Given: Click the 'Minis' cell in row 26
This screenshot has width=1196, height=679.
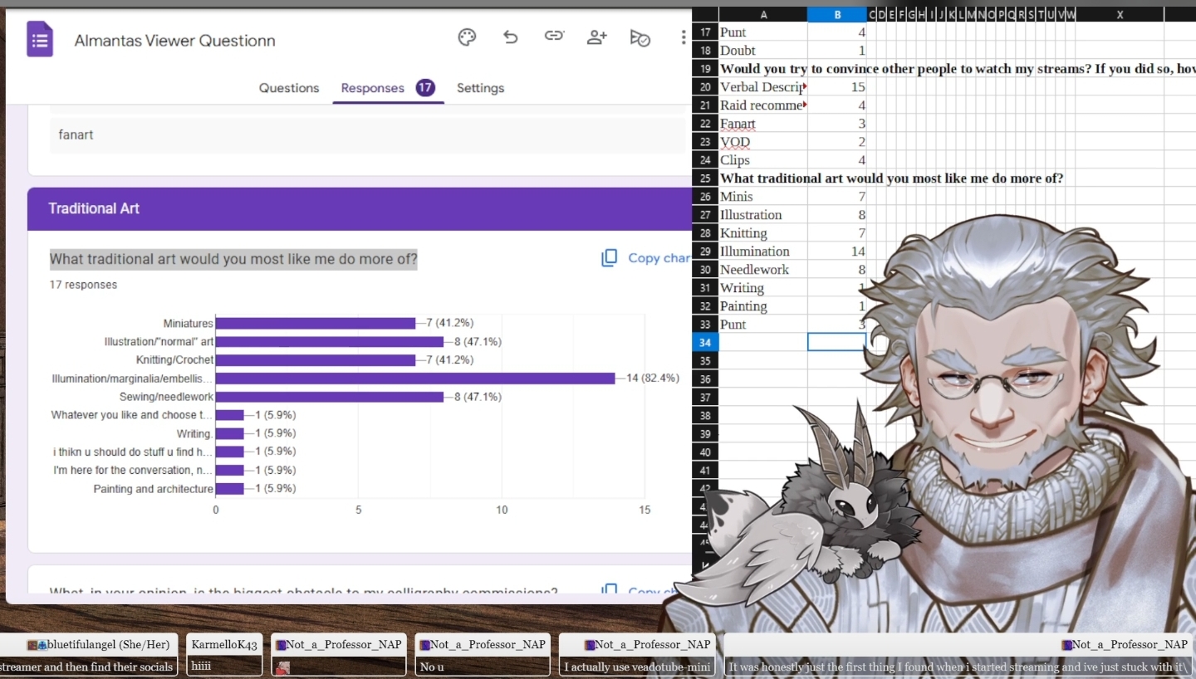Looking at the screenshot, I should [x=763, y=197].
